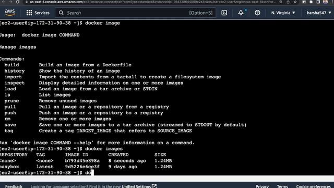Click the IMAGE ID column header
The height and width of the screenshot is (188, 334).
tap(77, 155)
